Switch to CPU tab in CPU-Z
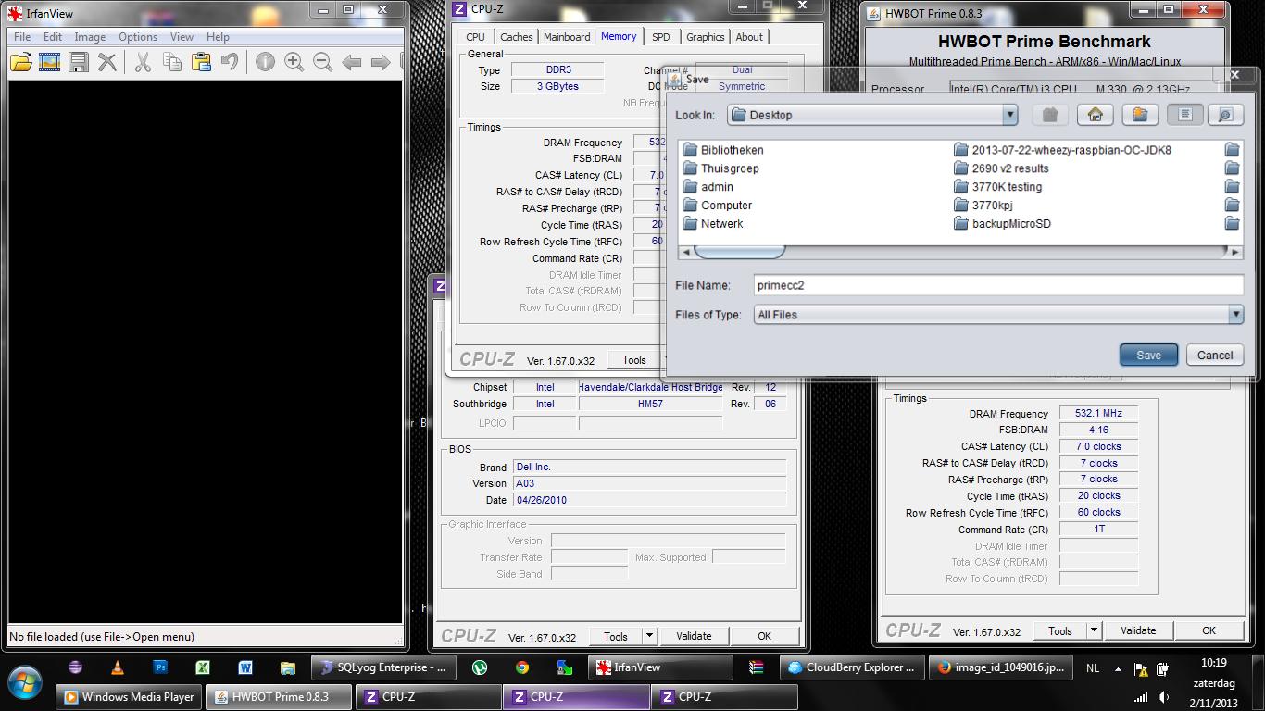 click(x=475, y=37)
